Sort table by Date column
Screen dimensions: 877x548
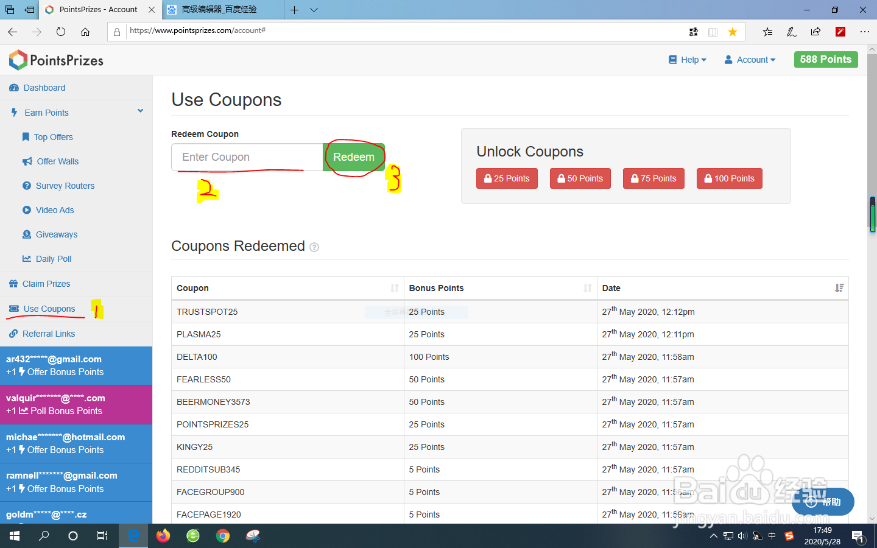click(723, 288)
